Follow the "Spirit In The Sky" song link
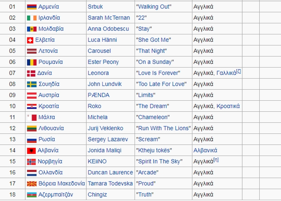This screenshot has width=281, height=201. [x=159, y=161]
